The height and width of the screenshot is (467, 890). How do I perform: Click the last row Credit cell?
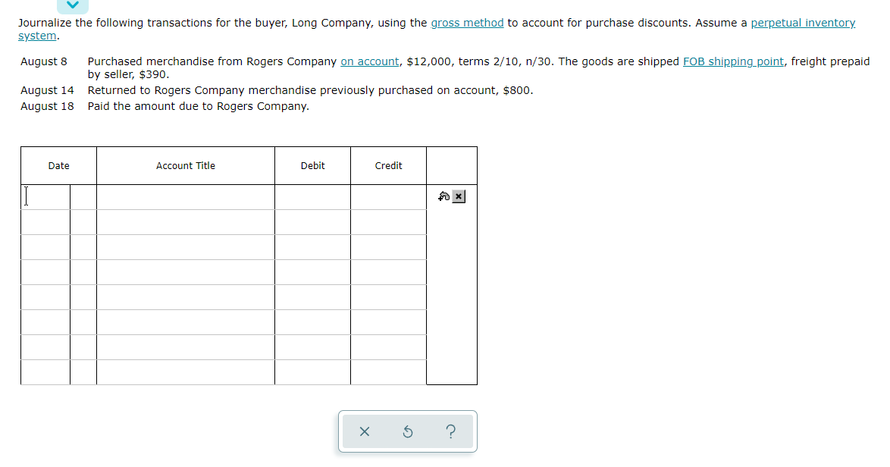click(x=387, y=371)
